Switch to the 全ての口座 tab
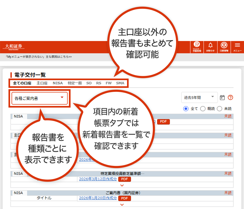 [22, 83]
